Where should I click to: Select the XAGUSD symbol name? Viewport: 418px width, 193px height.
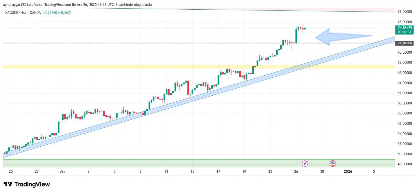point(11,13)
